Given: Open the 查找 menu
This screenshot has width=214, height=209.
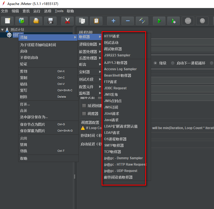Looking at the screenshot, I should [26, 11].
